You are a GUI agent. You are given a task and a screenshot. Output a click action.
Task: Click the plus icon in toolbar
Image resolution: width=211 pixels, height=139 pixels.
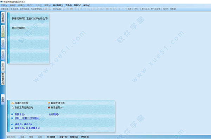point(119,9)
